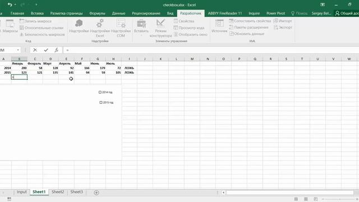Toggle Относительные ссылки

42,27
